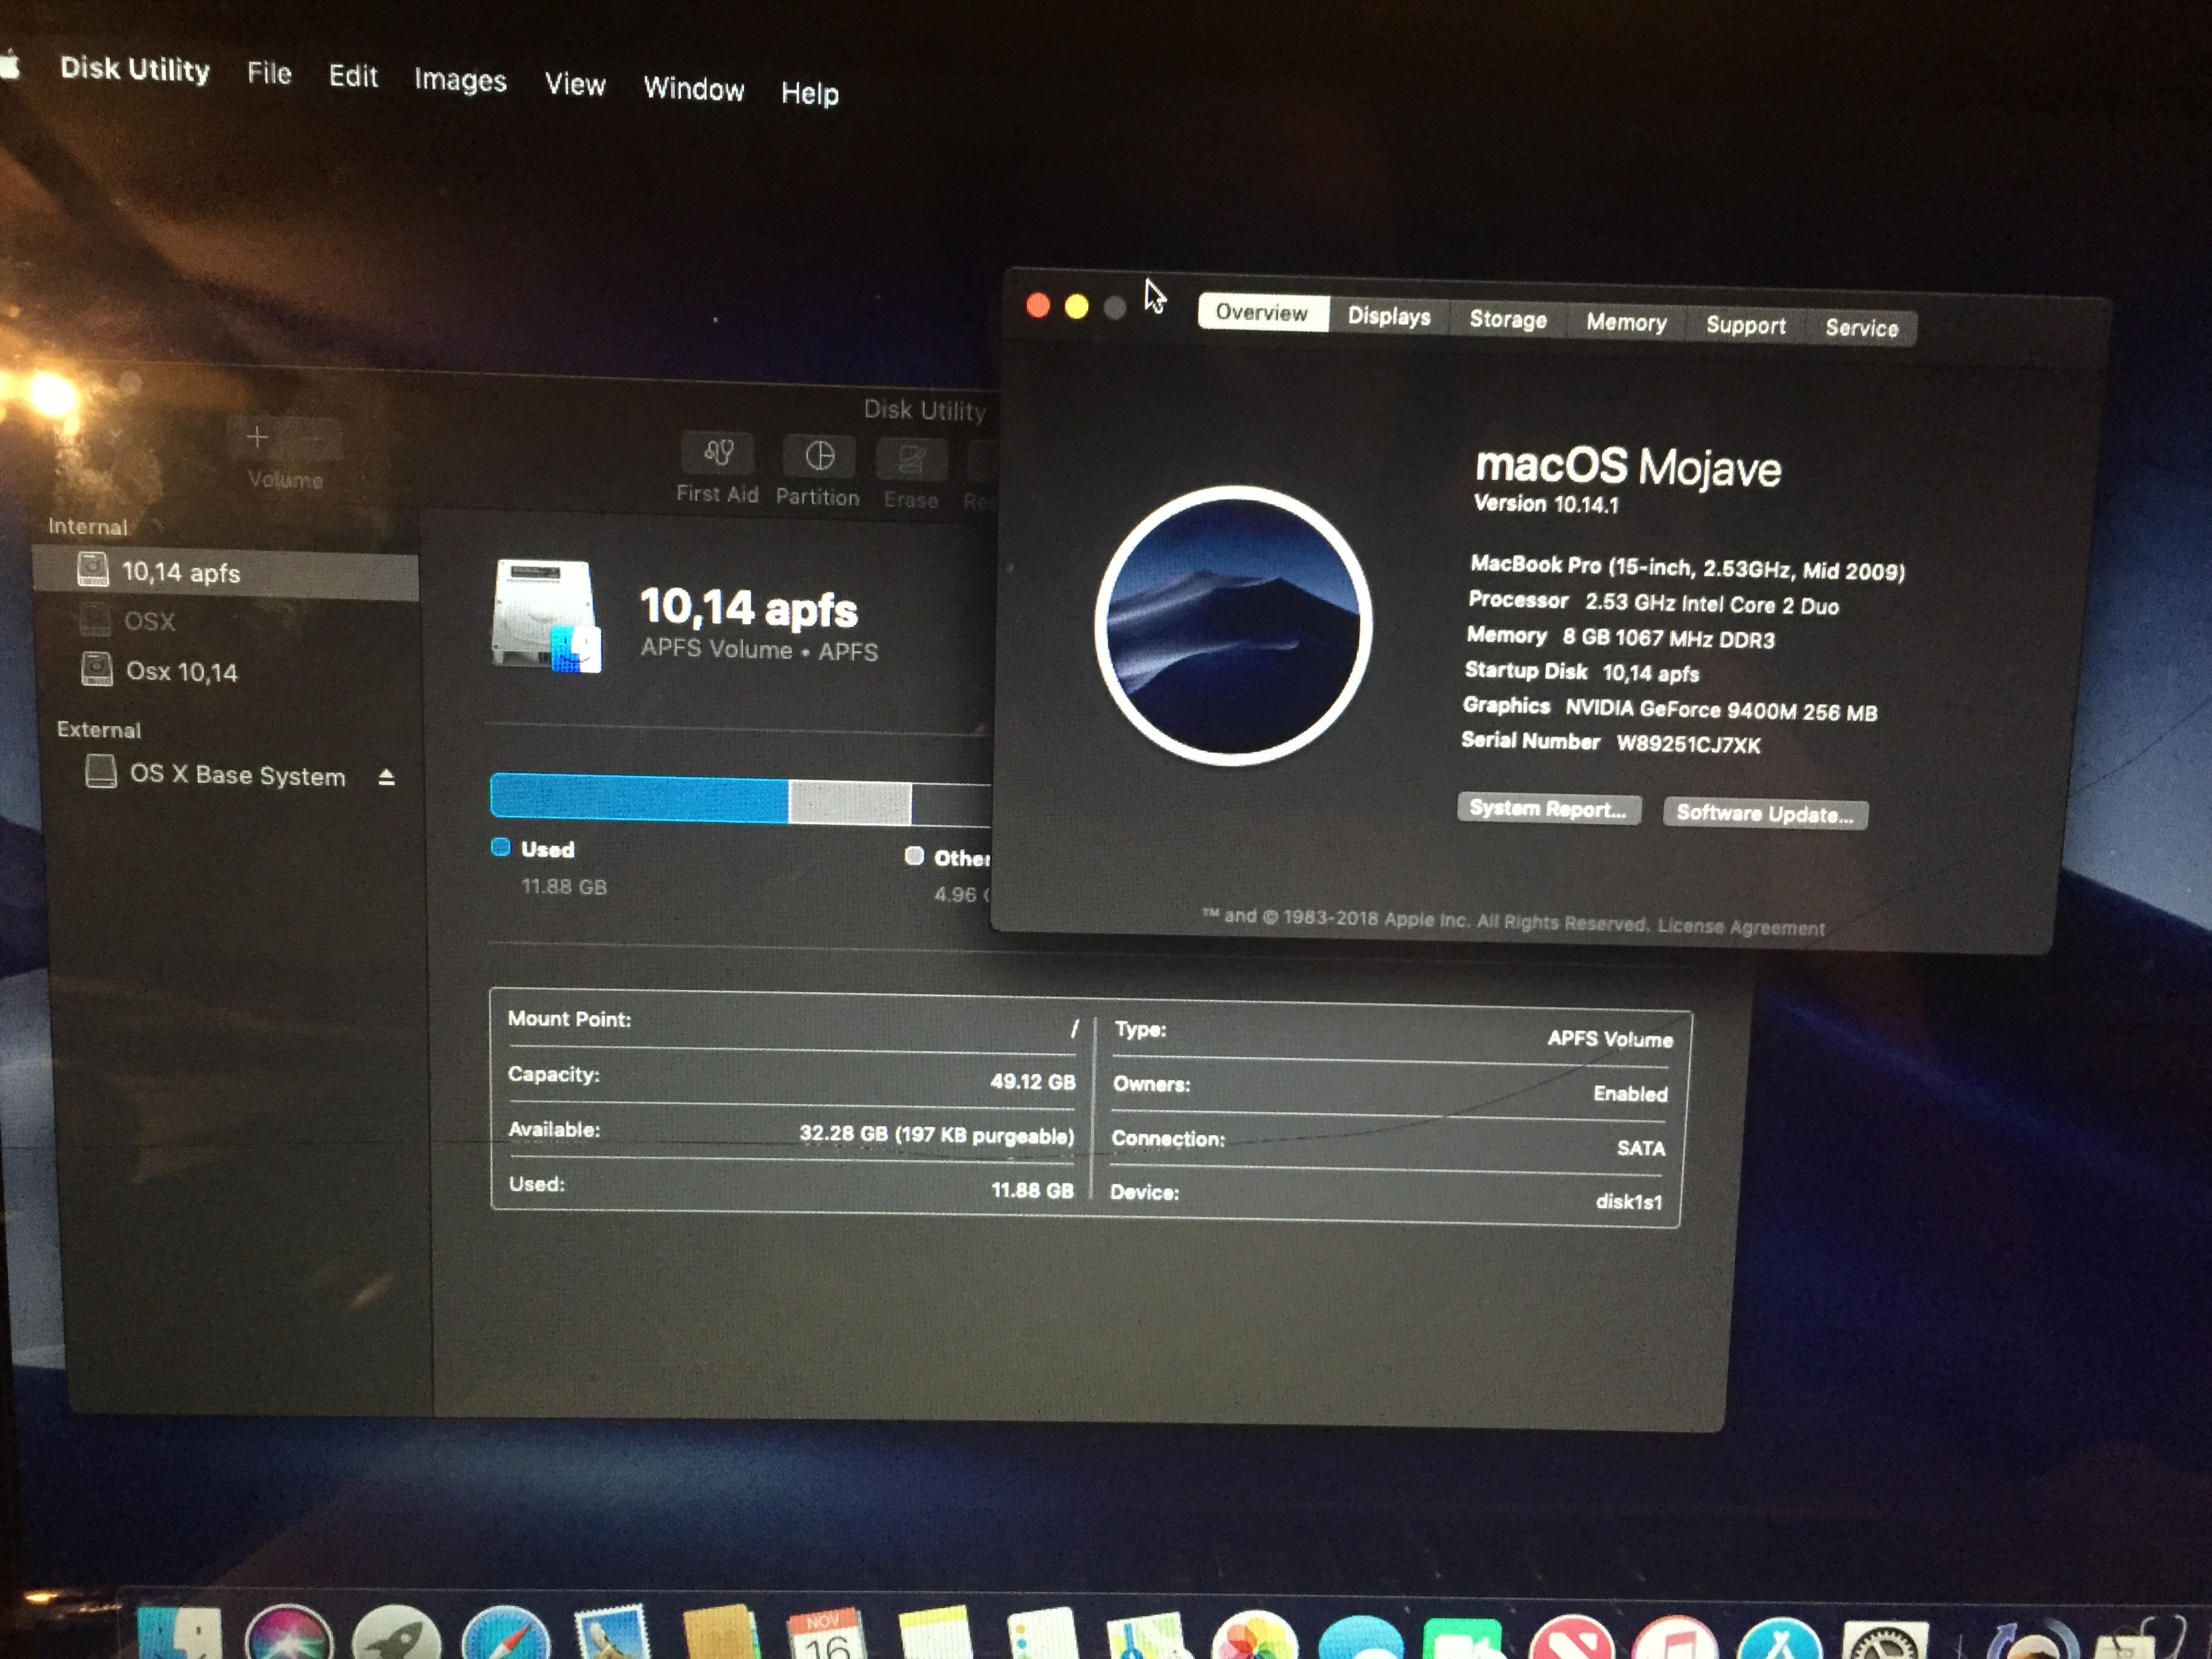Viewport: 2212px width, 1659px height.
Task: Open the Images menu
Action: (x=460, y=80)
